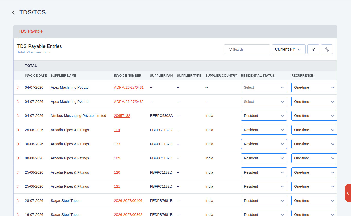Click the SUPPLIER COUNTRY column header

coord(221,76)
